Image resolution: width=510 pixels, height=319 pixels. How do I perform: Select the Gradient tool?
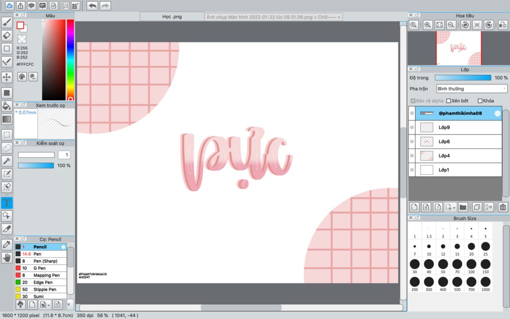click(x=6, y=119)
